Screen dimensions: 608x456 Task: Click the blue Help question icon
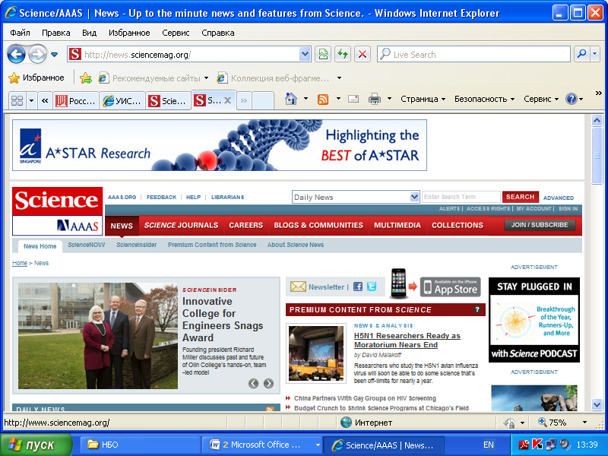(x=572, y=100)
